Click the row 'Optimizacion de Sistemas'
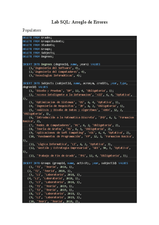Screen dimensions: 159x225 click(x=74, y=102)
